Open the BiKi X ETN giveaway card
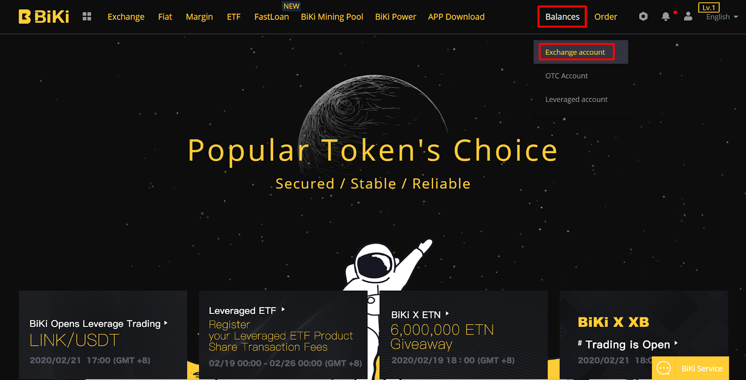Screen dimensions: 746x380 (x=463, y=334)
